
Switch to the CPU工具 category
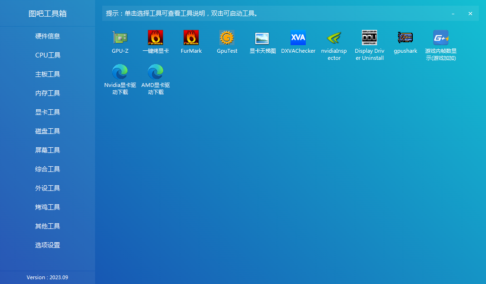tap(48, 55)
